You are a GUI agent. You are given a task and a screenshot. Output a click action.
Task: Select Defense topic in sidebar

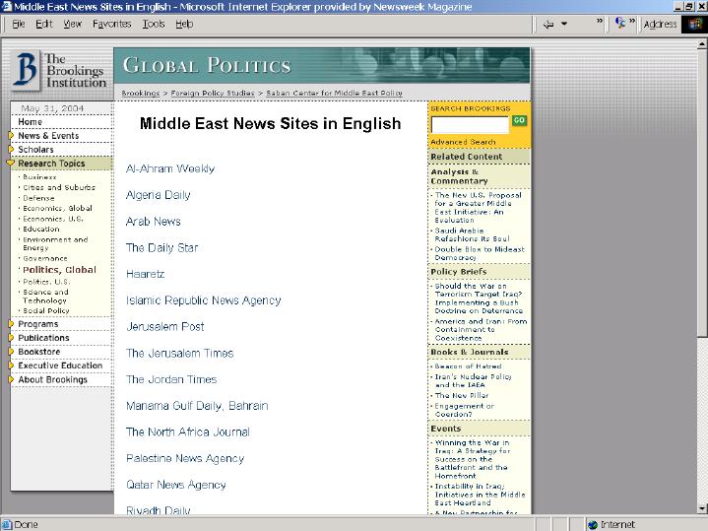38,198
